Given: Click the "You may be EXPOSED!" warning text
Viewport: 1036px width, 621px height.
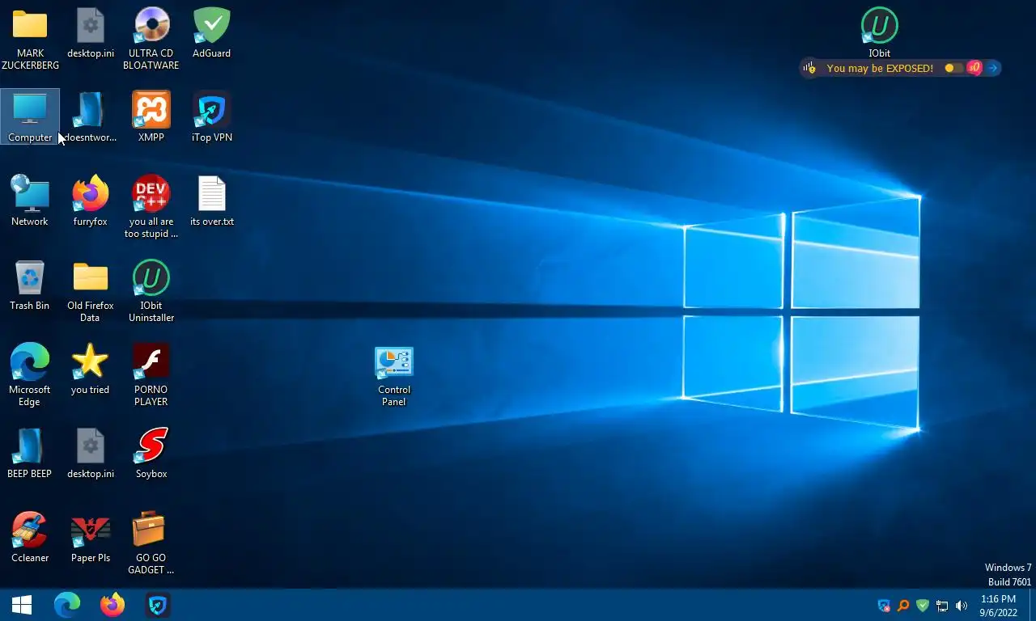Looking at the screenshot, I should pos(880,69).
